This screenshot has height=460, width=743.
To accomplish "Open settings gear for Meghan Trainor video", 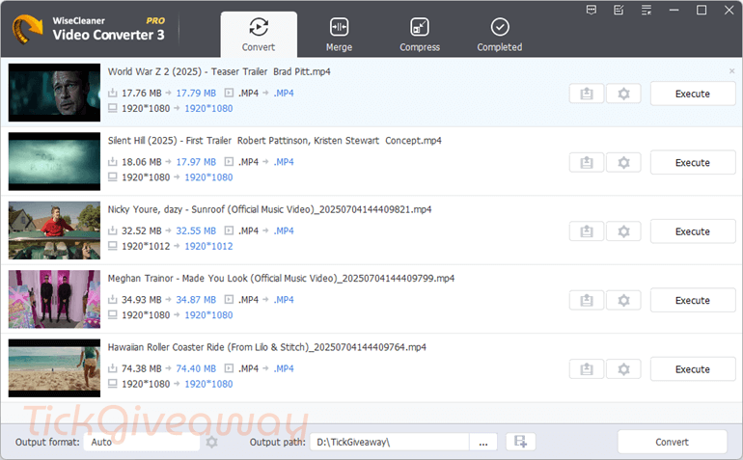I will point(623,300).
